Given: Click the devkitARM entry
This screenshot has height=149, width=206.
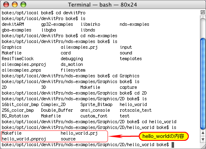Looking at the screenshot, I should 13,24.
